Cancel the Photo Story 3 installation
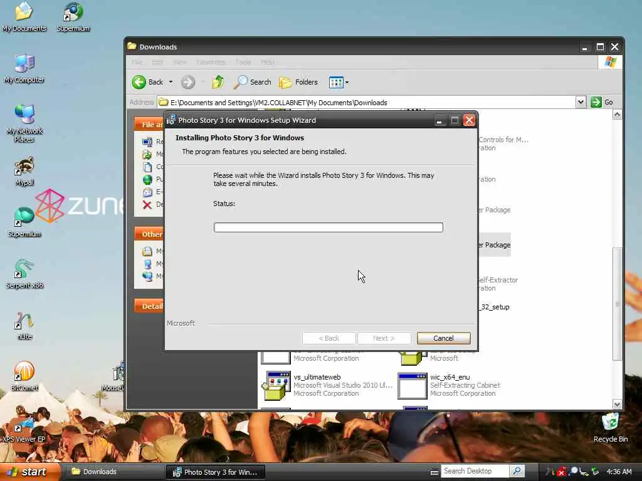 pyautogui.click(x=443, y=338)
